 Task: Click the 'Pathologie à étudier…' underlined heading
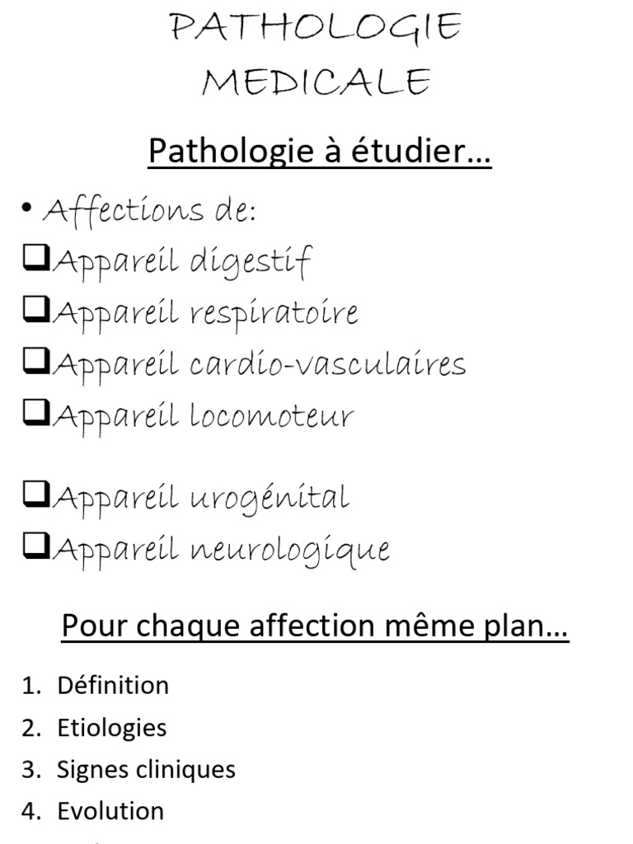(319, 152)
